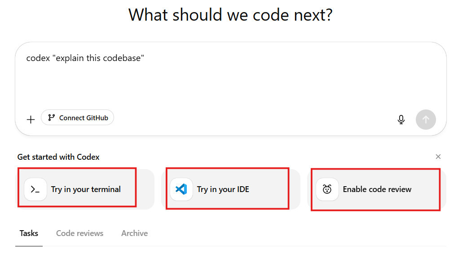Viewport: 458px width, 271px height.
Task: Click the 'Get started with Codex' heading
Action: coord(58,157)
